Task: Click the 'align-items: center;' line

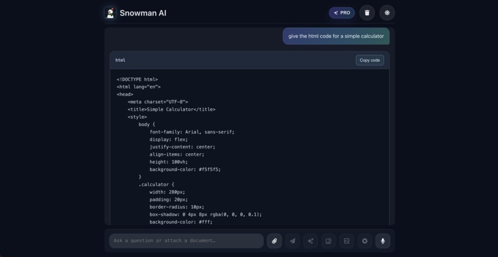Action: [x=177, y=154]
